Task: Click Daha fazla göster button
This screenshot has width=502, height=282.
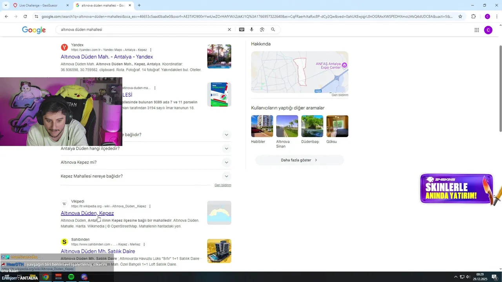Action: [300, 160]
